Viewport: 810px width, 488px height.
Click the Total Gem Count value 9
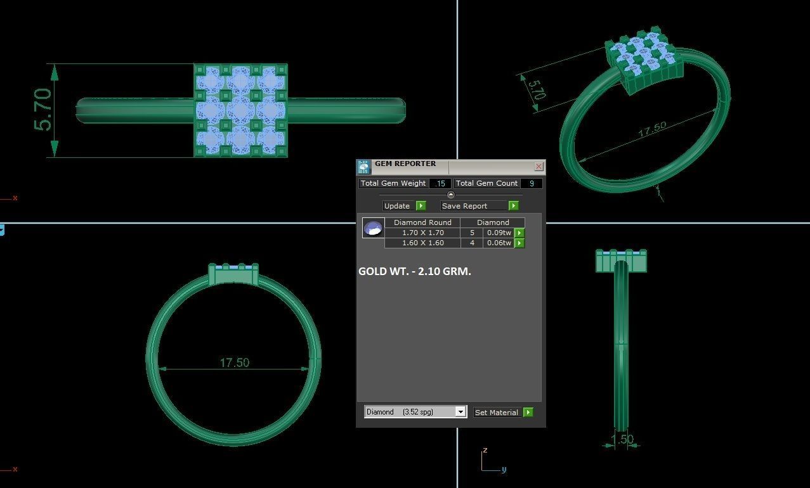coord(532,183)
